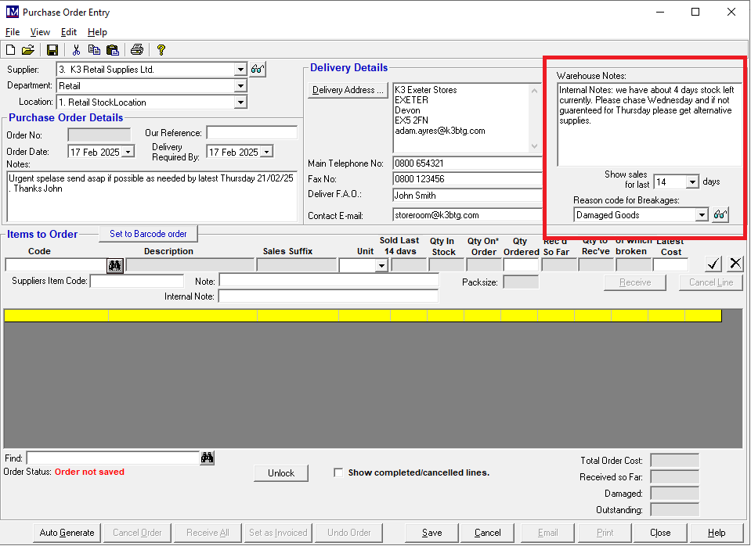Image resolution: width=751 pixels, height=546 pixels.
Task: Open the Edit menu
Action: coord(69,32)
